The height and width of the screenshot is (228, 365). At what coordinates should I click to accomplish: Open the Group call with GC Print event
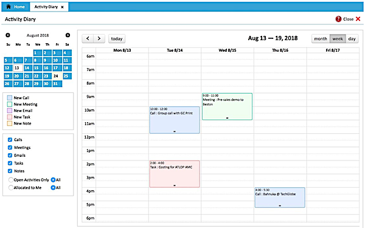coord(175,120)
